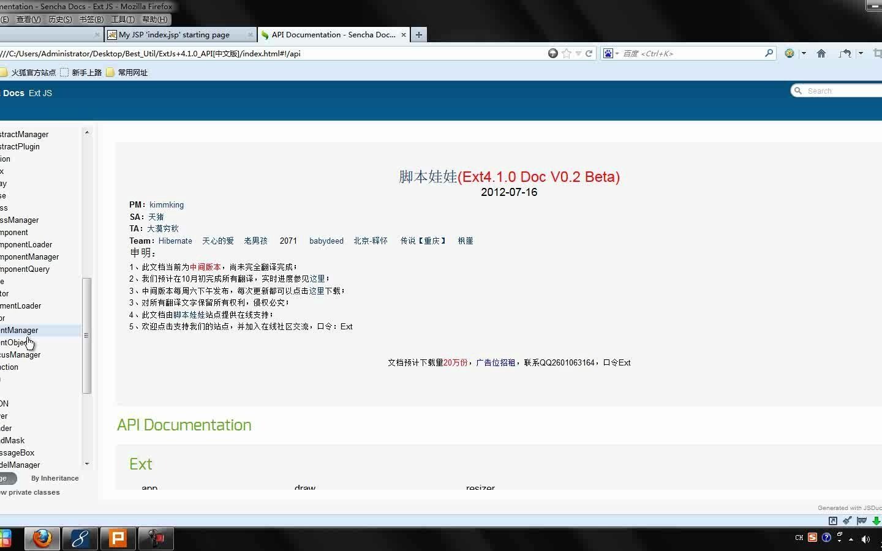Open the kimmking PM link
Viewport: 882px width, 551px height.
coord(167,204)
